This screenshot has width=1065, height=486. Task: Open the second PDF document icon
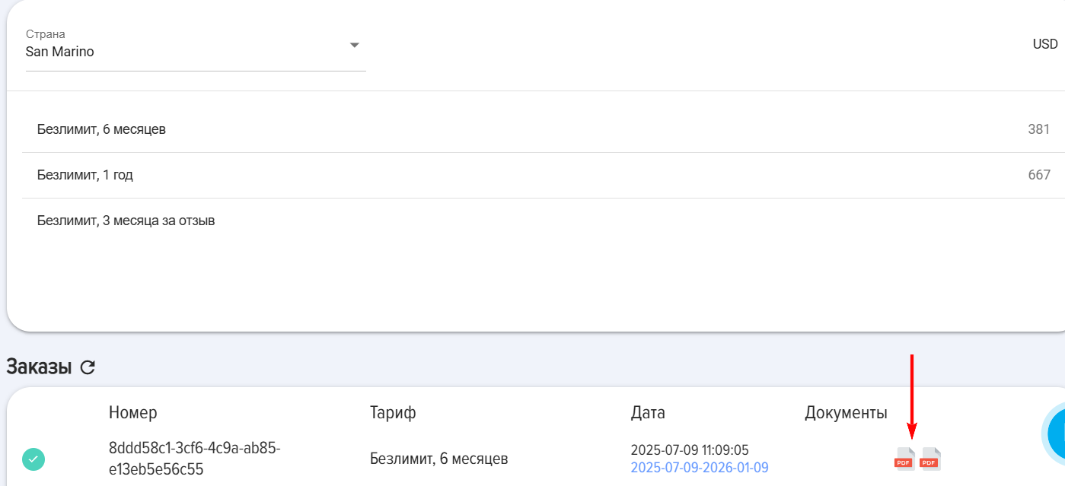930,459
